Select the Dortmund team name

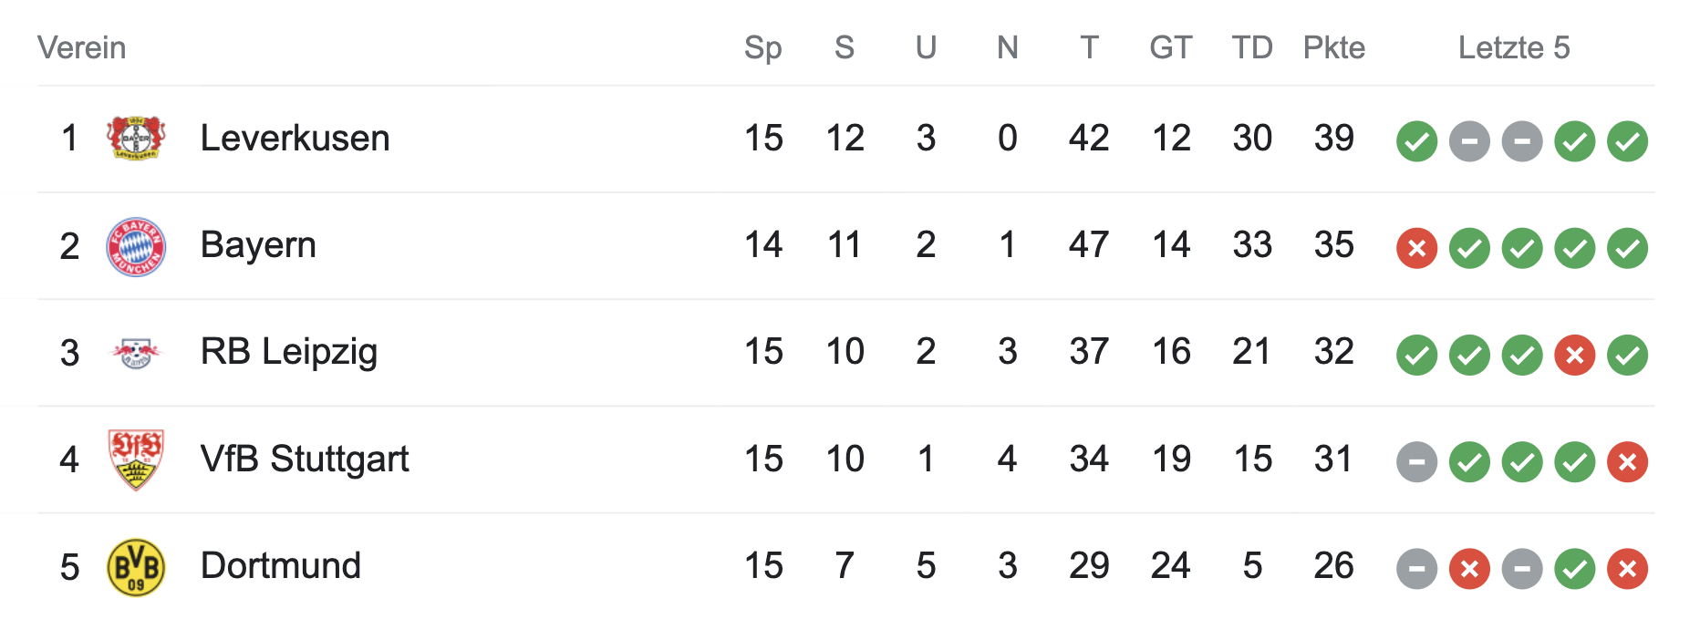click(280, 566)
